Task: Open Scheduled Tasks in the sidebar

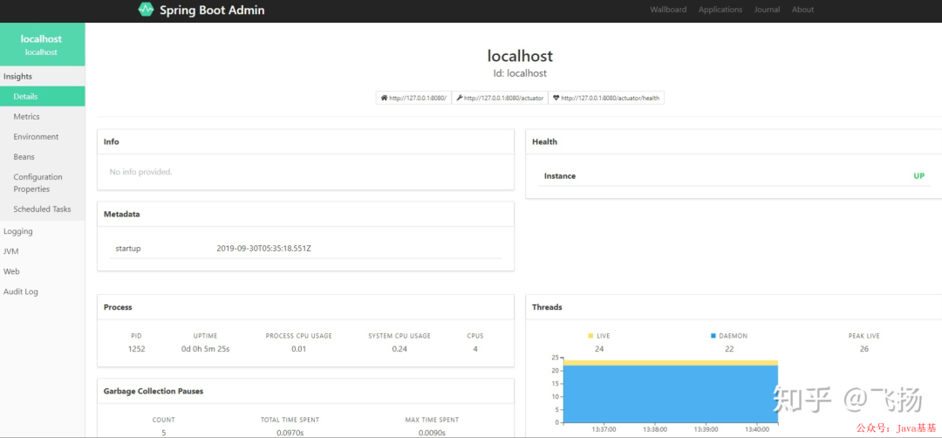Action: pos(42,209)
